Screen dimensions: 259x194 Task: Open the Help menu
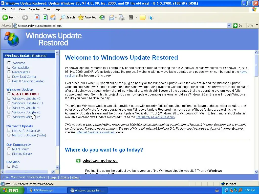pos(57,9)
